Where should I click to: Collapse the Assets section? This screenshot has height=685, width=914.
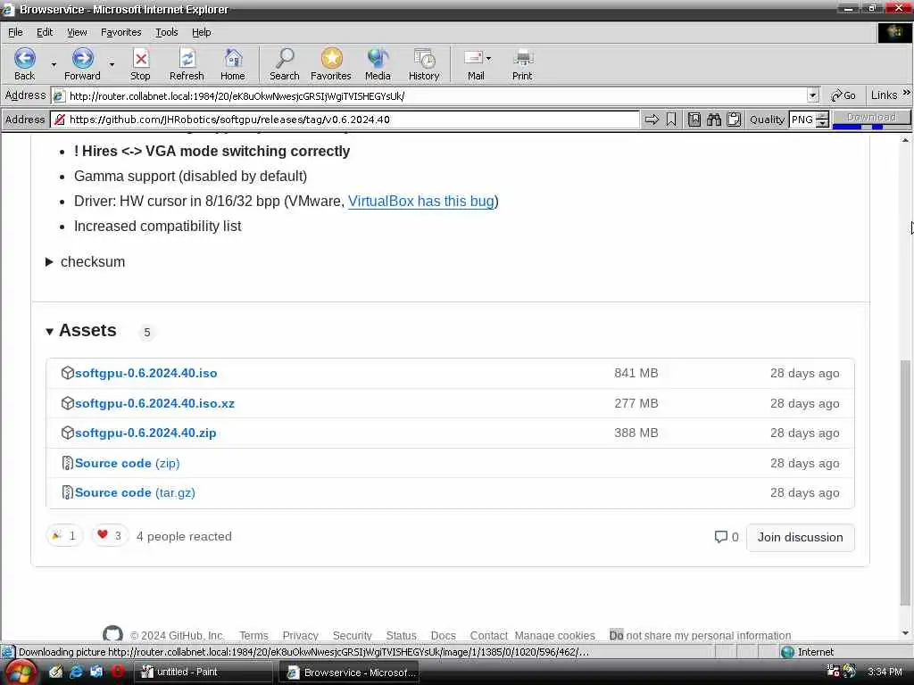coord(81,331)
